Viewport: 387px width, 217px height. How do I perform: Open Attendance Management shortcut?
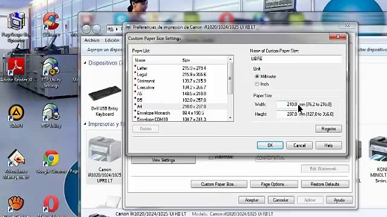click(x=16, y=165)
